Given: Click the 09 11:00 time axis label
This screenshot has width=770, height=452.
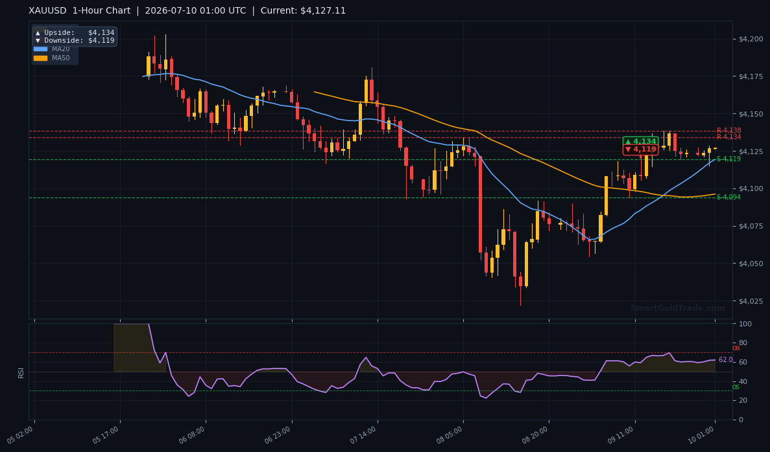Looking at the screenshot, I should coord(621,435).
